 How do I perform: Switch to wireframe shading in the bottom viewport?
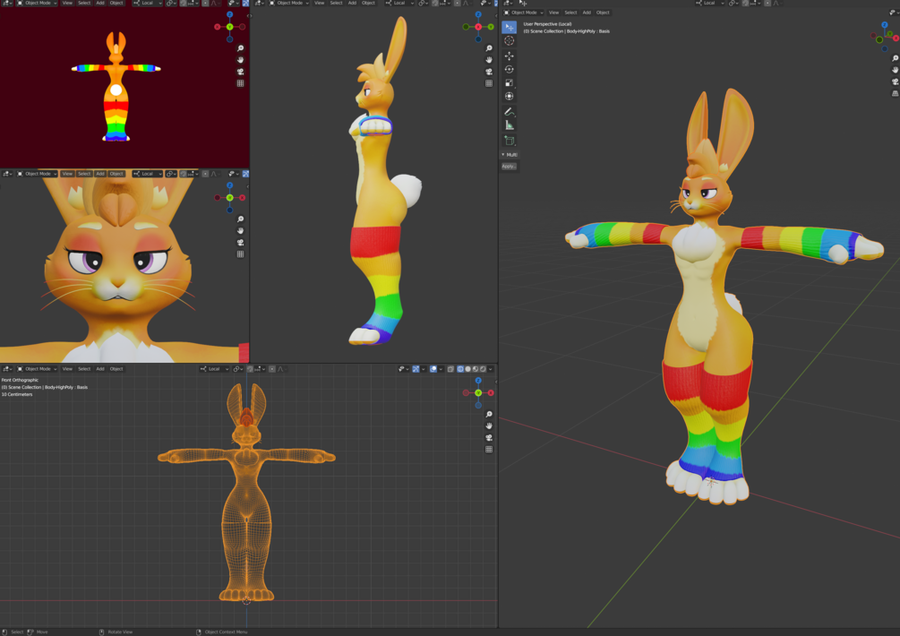pyautogui.click(x=460, y=369)
